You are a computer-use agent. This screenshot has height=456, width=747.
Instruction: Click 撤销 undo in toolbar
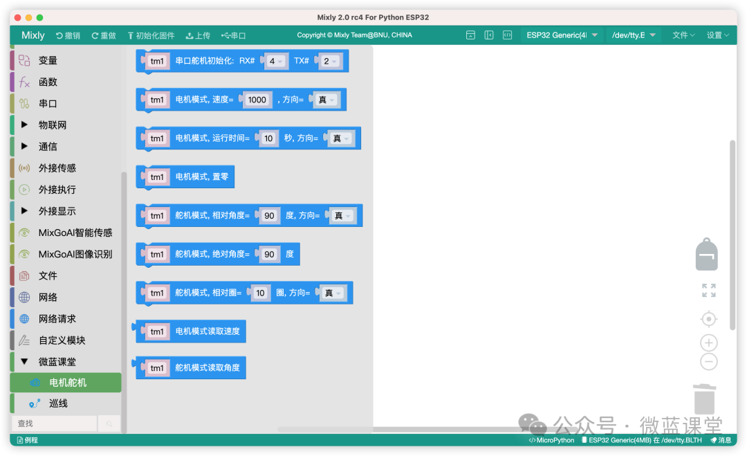pos(68,36)
